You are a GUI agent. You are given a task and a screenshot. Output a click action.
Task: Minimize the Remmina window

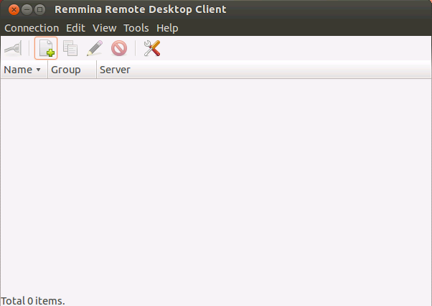click(27, 9)
